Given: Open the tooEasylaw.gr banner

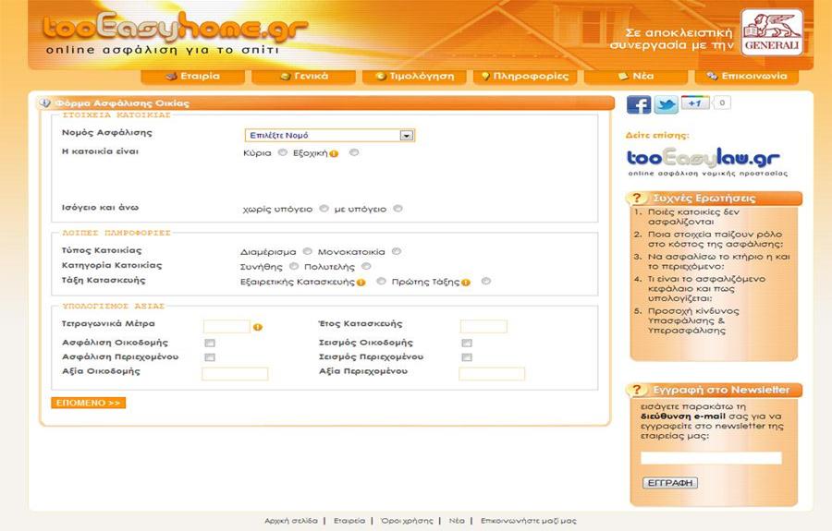Looking at the screenshot, I should [x=707, y=163].
